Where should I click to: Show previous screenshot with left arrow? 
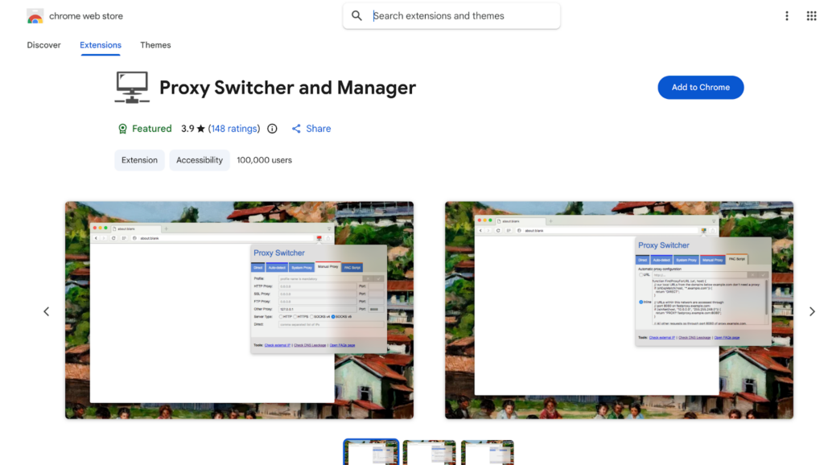coord(46,311)
